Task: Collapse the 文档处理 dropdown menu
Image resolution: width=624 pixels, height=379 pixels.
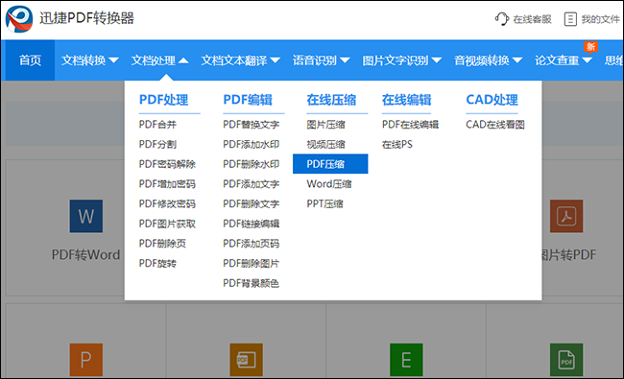Action: point(159,60)
